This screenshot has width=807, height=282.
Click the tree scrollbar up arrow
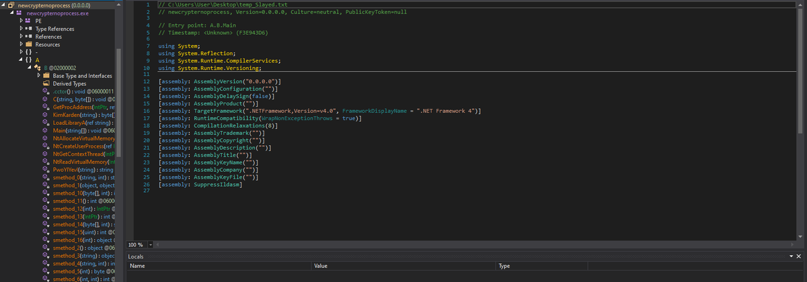point(120,5)
